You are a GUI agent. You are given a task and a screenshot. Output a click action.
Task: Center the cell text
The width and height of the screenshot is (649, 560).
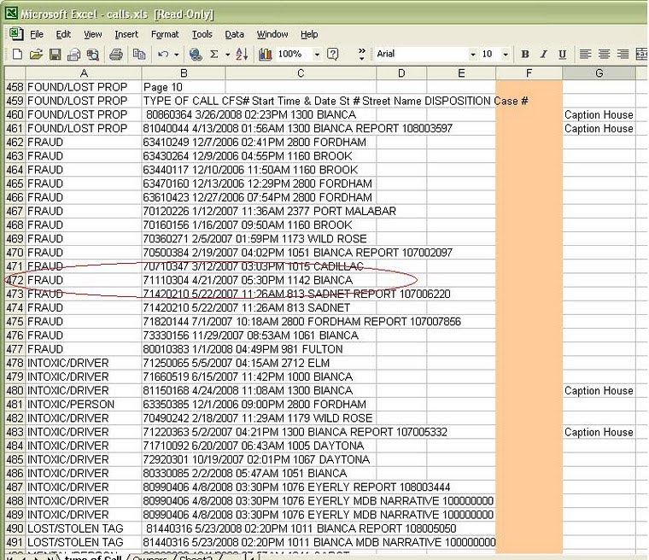(x=604, y=55)
